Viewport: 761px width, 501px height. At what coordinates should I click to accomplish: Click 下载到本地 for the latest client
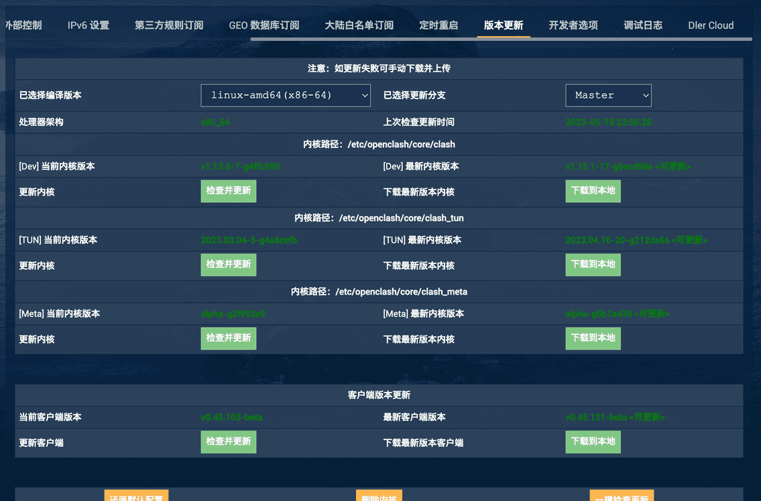593,441
